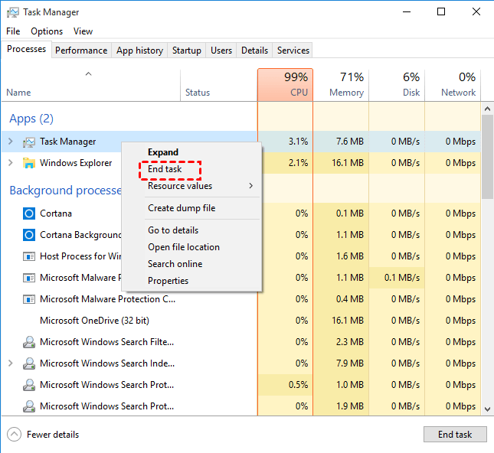The height and width of the screenshot is (453, 494).
Task: Choose Go to details in context menu
Action: [x=173, y=230]
